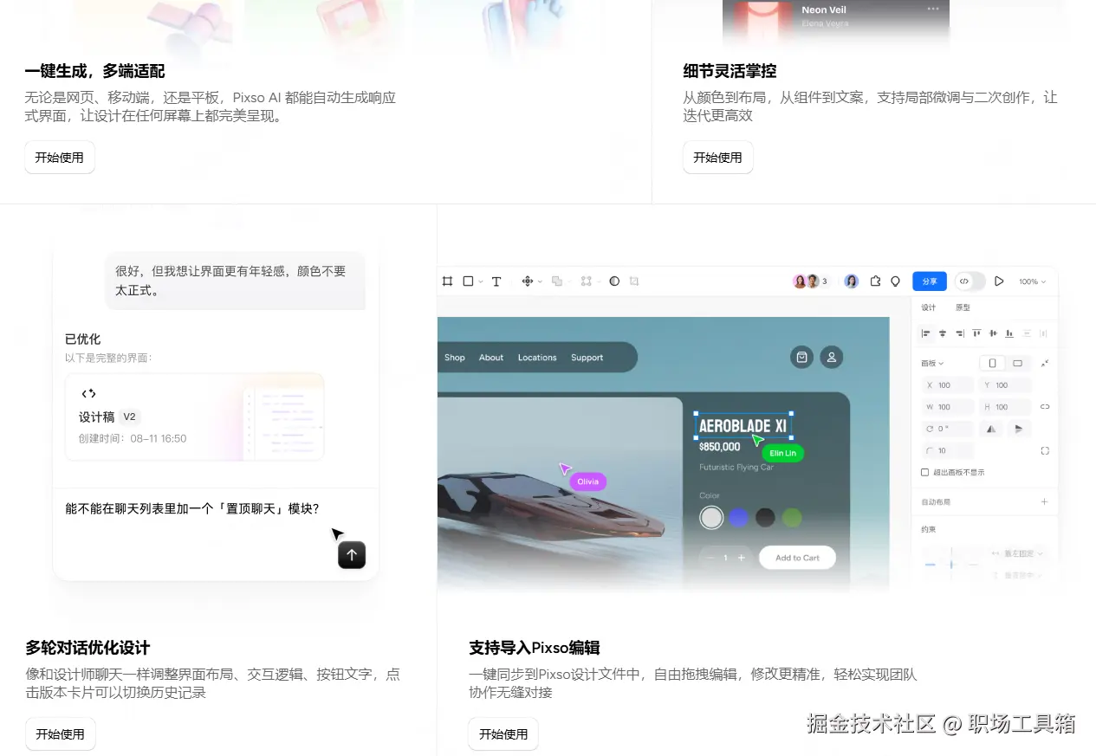Click the shopping bag icon in mockup
Image resolution: width=1096 pixels, height=756 pixels.
[x=802, y=357]
